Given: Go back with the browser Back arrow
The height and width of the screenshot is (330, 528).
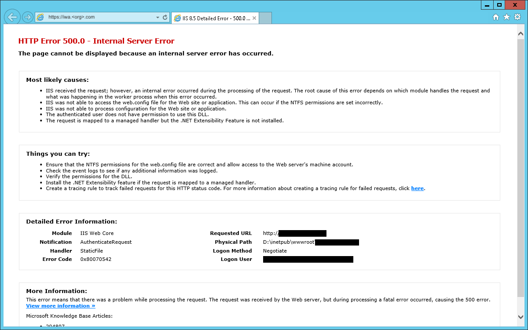Looking at the screenshot, I should [x=13, y=17].
